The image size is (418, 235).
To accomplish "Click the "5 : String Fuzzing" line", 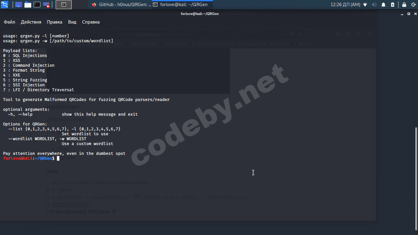I will pos(25,80).
